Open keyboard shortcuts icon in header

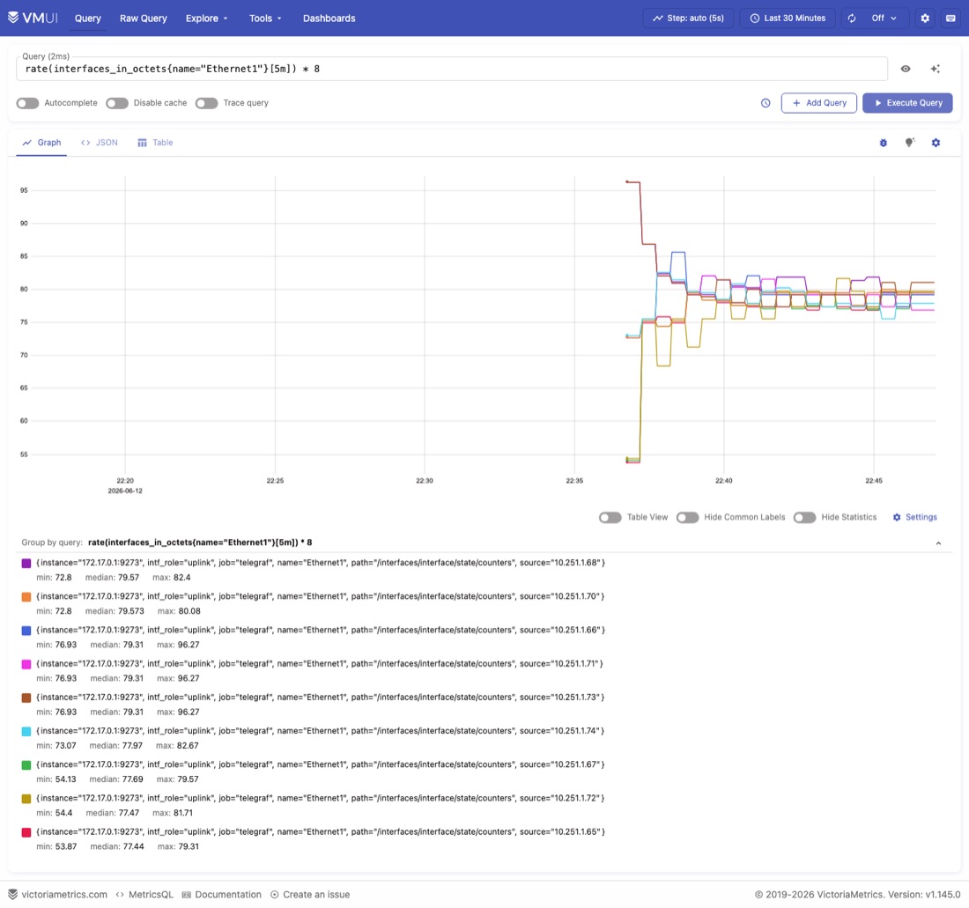point(951,18)
